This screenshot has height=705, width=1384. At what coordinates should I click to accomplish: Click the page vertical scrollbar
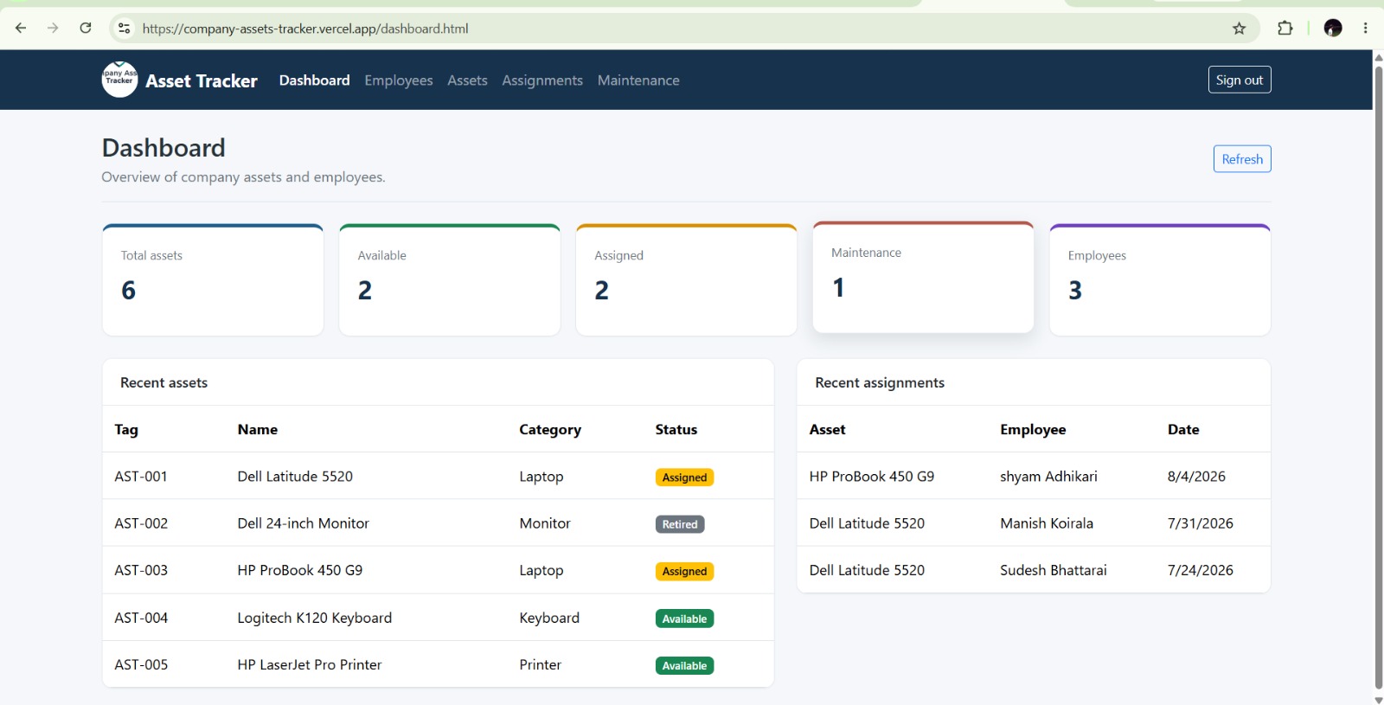pos(1378,376)
